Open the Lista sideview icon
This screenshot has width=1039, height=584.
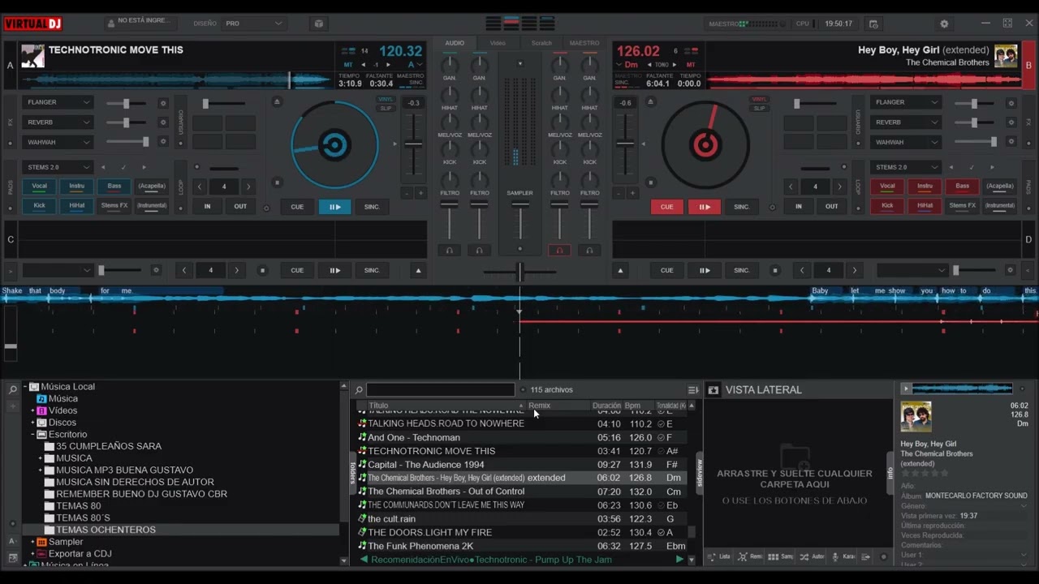(719, 557)
